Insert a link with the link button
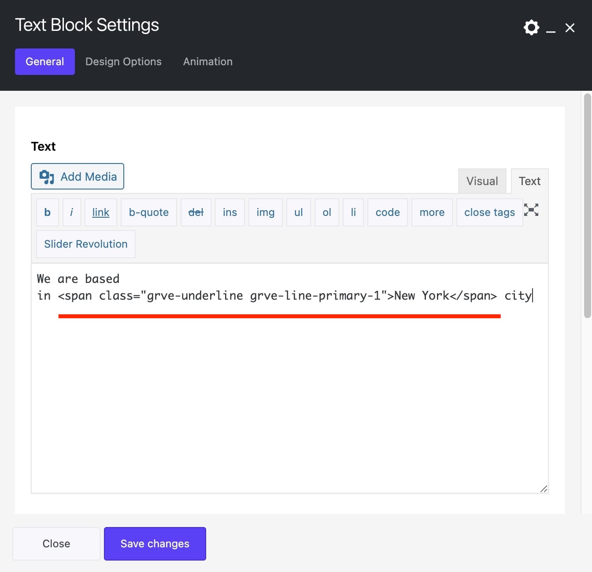Image resolution: width=592 pixels, height=572 pixels. [100, 212]
